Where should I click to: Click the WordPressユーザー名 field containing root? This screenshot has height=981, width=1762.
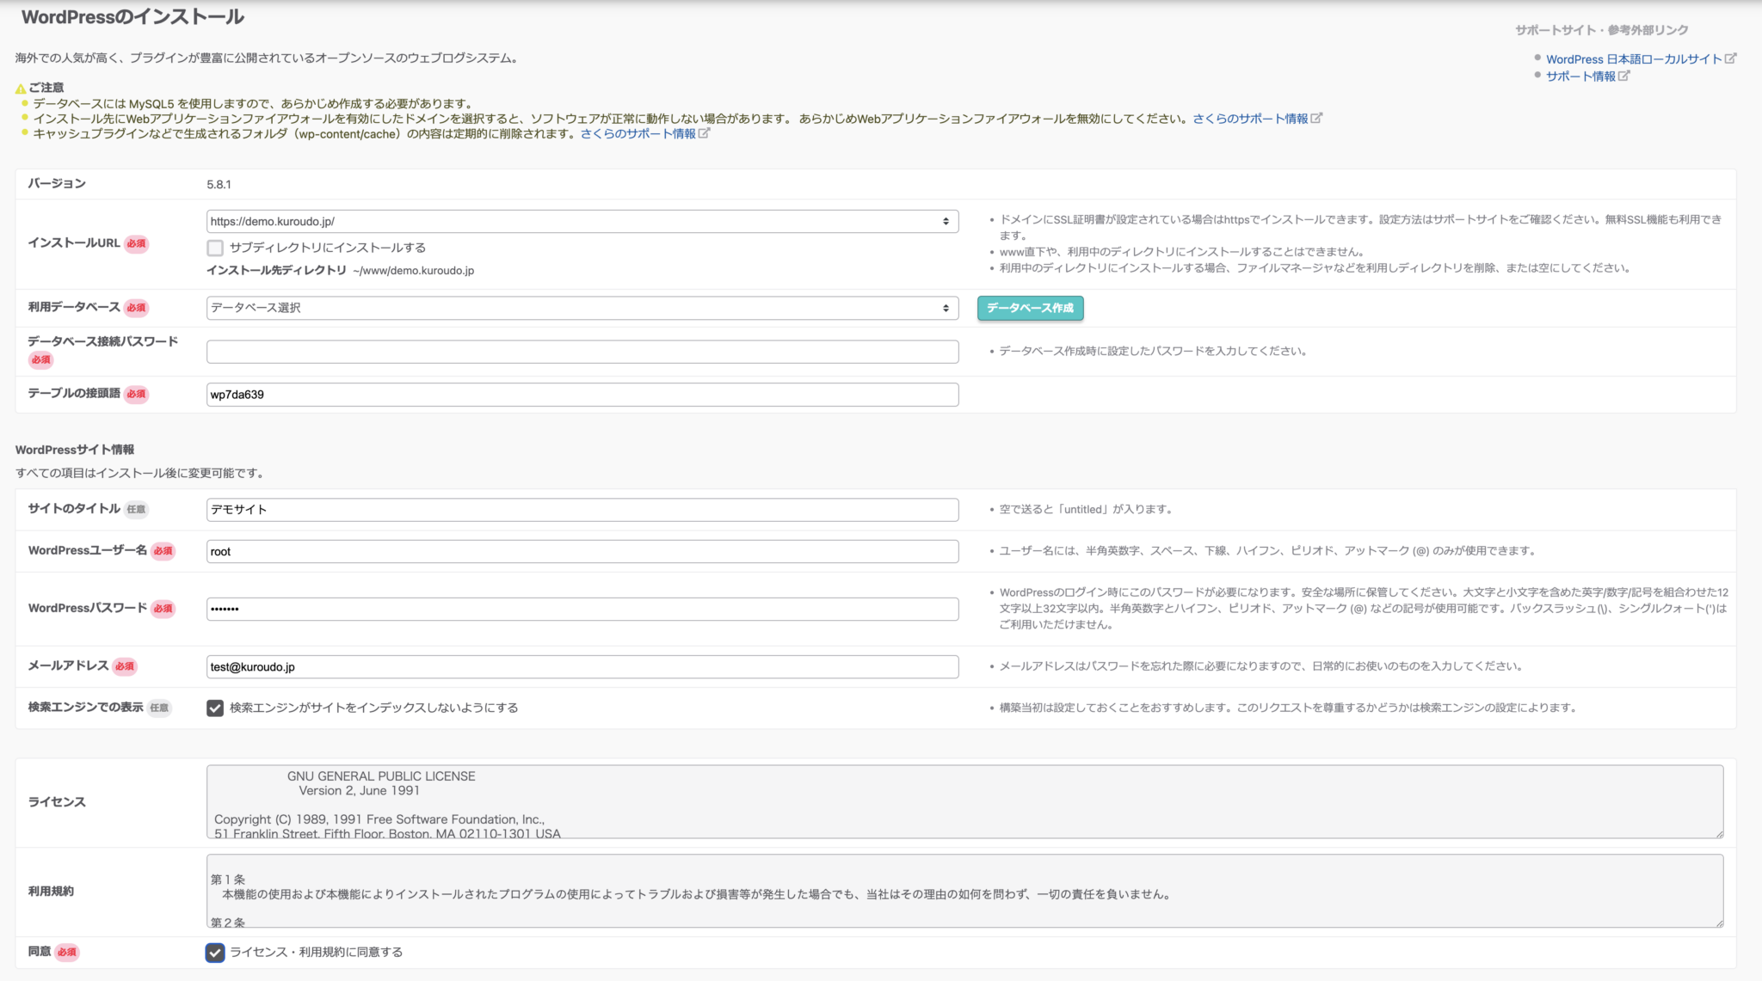582,551
